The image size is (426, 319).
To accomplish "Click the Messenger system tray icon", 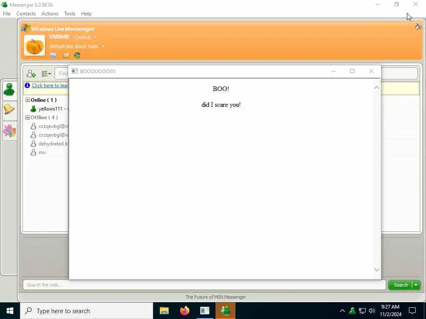I will 352,311.
